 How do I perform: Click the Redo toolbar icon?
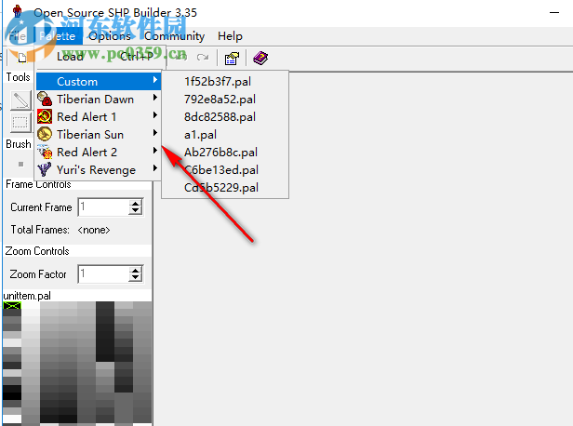pos(203,58)
